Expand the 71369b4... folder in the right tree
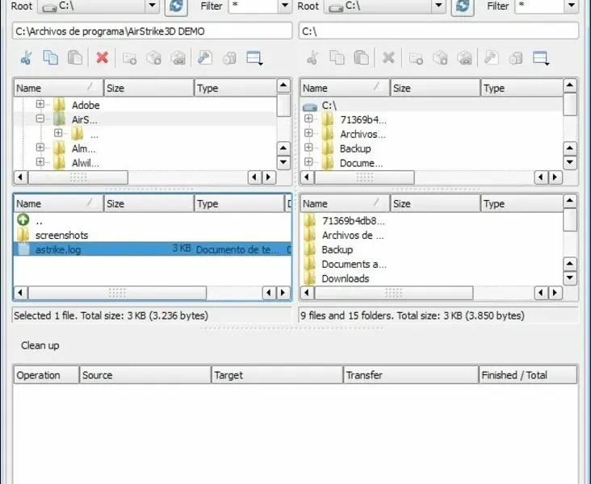The width and height of the screenshot is (591, 484). pyautogui.click(x=308, y=119)
